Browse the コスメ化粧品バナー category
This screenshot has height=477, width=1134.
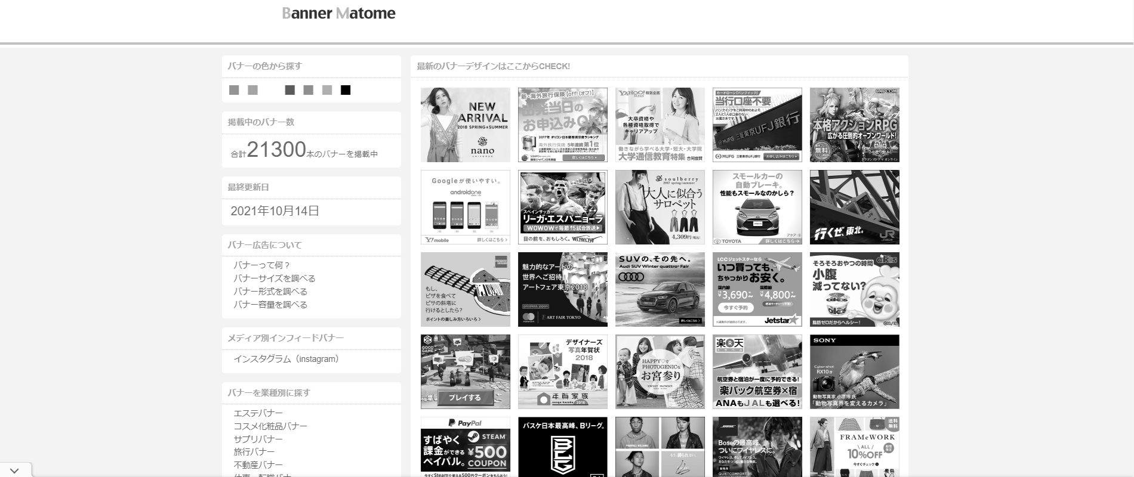click(270, 426)
